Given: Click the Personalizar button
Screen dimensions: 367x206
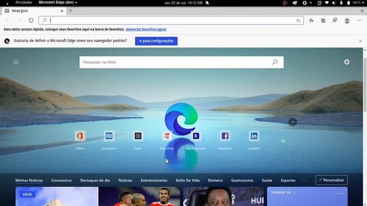Looking at the screenshot, I should point(331,180).
